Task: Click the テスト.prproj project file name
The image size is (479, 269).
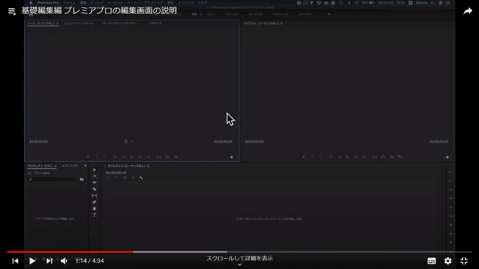Action: pyautogui.click(x=42, y=173)
